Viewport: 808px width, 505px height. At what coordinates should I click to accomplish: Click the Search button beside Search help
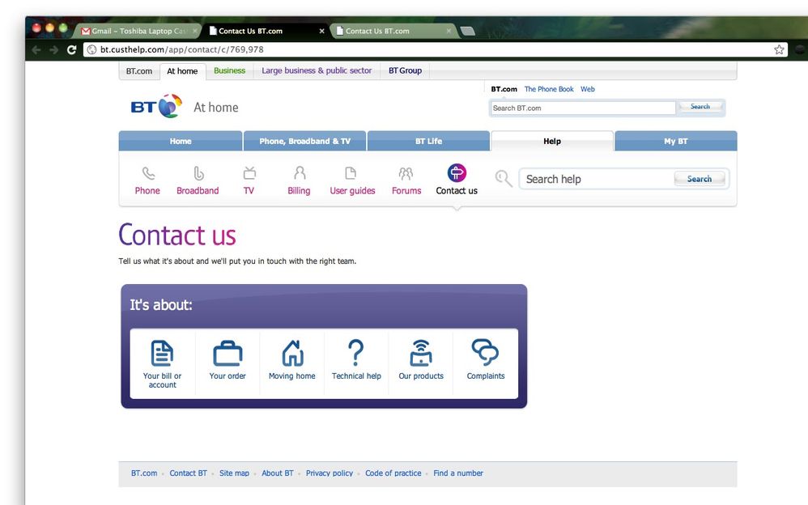[700, 179]
